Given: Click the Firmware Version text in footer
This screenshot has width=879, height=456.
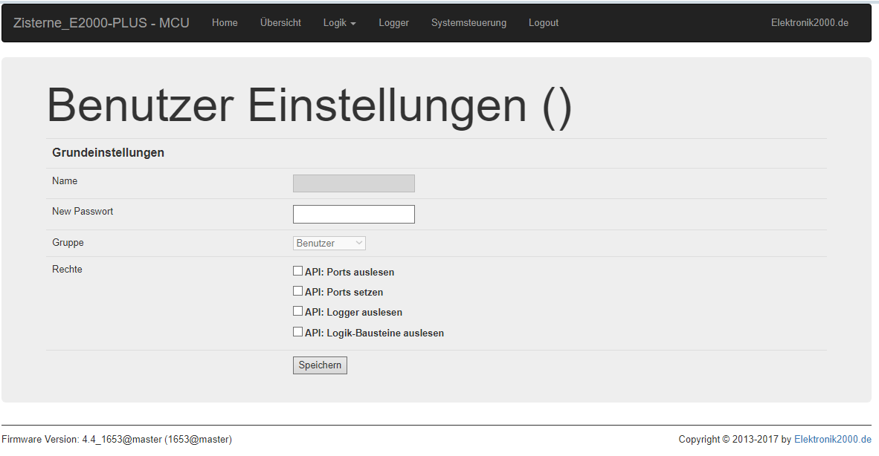Looking at the screenshot, I should tap(117, 440).
